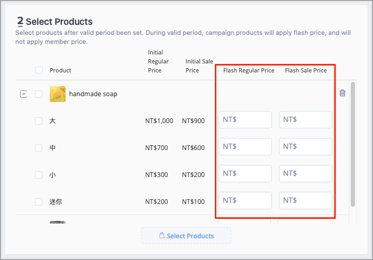Click the NT$1,000 initial regular price
Image resolution: width=373 pixels, height=260 pixels.
159,120
